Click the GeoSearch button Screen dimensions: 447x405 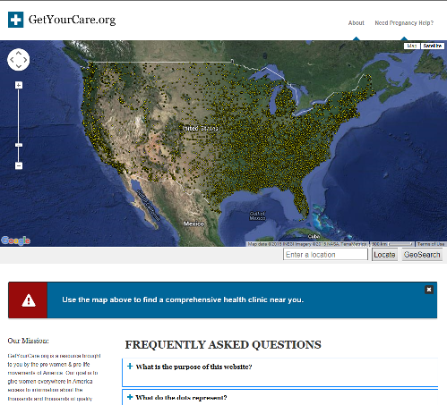coord(422,255)
